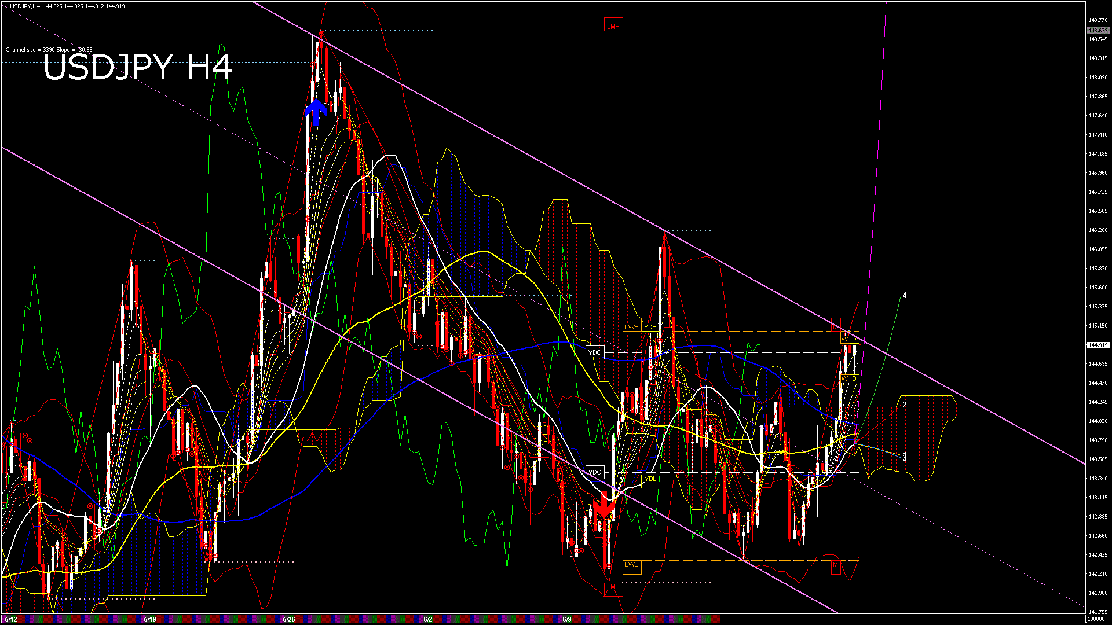This screenshot has width=1112, height=625.
Task: Click the Channel size and Slope text
Action: pyautogui.click(x=49, y=50)
